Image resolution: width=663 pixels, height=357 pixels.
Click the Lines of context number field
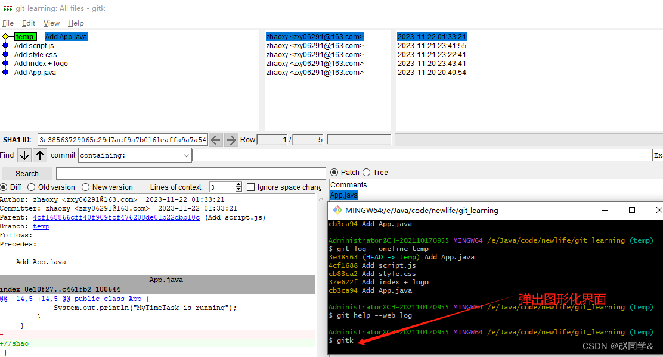(222, 187)
